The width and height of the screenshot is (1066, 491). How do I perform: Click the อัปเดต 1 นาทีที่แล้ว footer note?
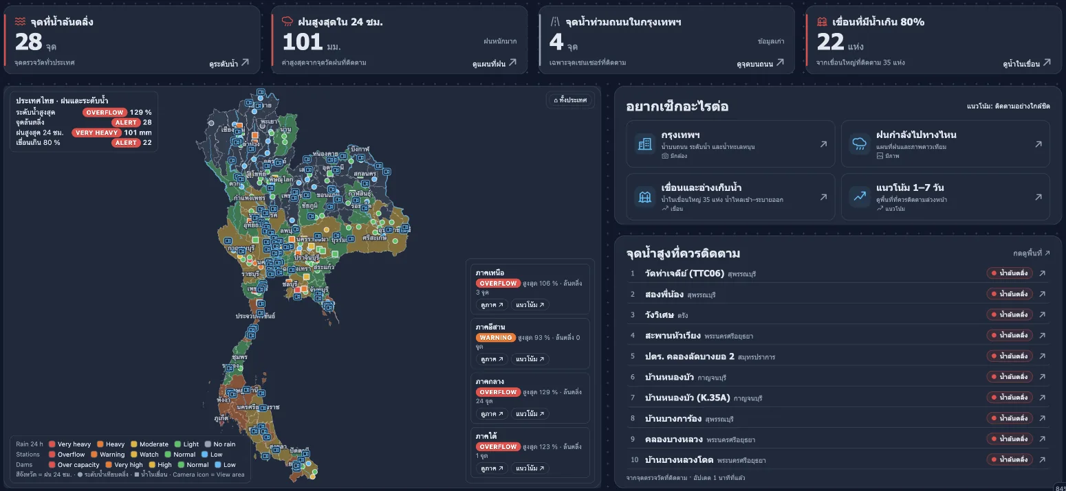pyautogui.click(x=718, y=477)
